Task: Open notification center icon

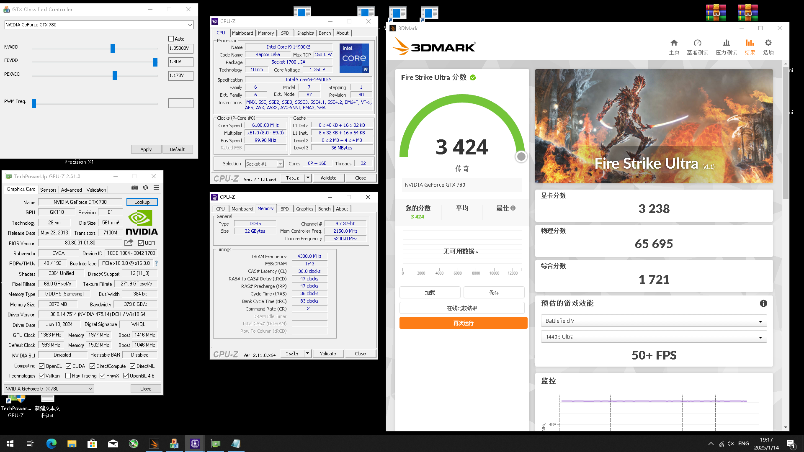Action: (x=791, y=444)
